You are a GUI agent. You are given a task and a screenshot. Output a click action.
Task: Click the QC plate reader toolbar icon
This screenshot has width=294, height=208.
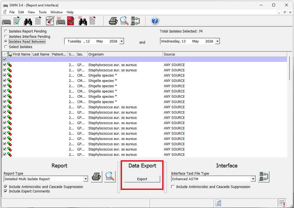click(x=61, y=21)
